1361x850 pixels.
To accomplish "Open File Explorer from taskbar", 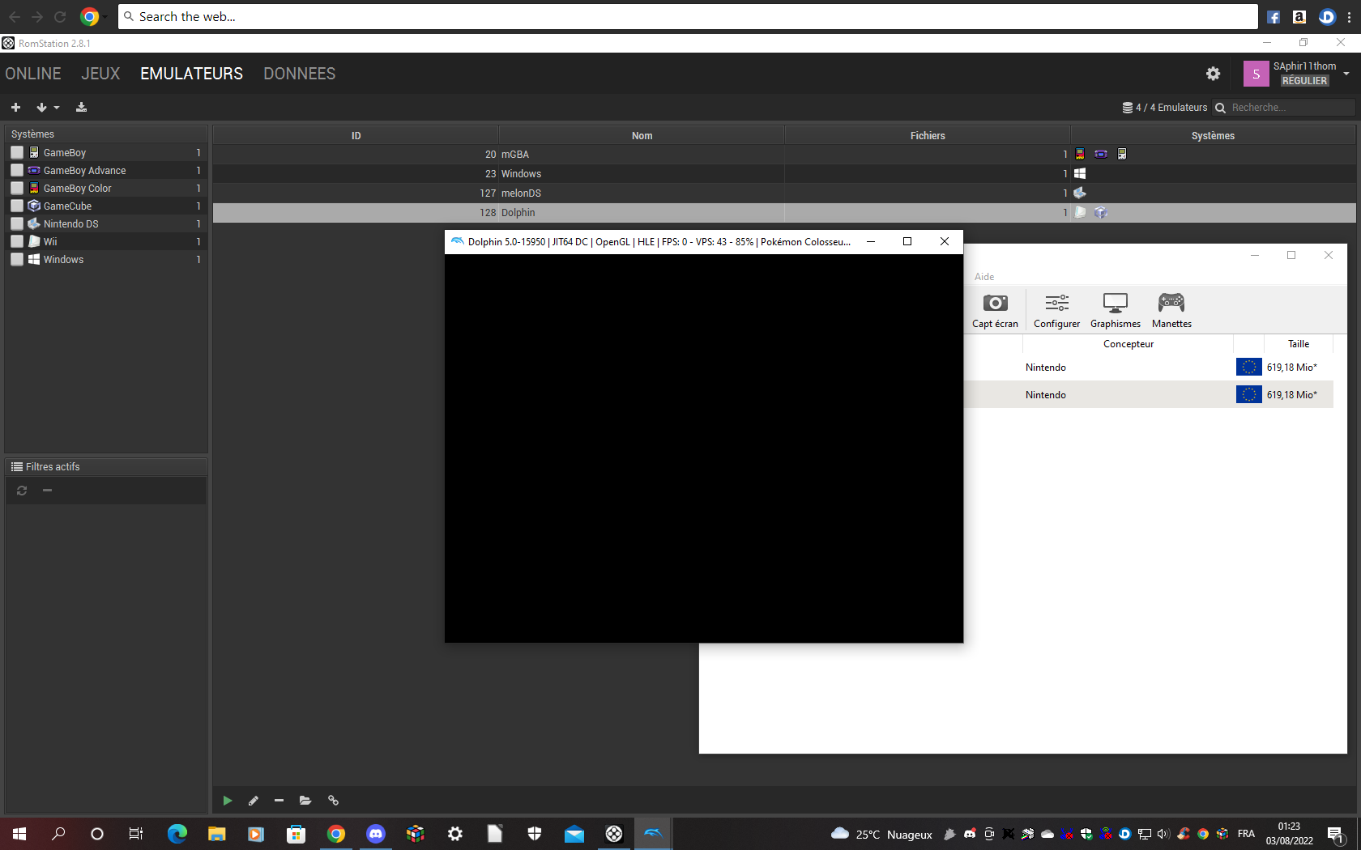I will coord(216,834).
